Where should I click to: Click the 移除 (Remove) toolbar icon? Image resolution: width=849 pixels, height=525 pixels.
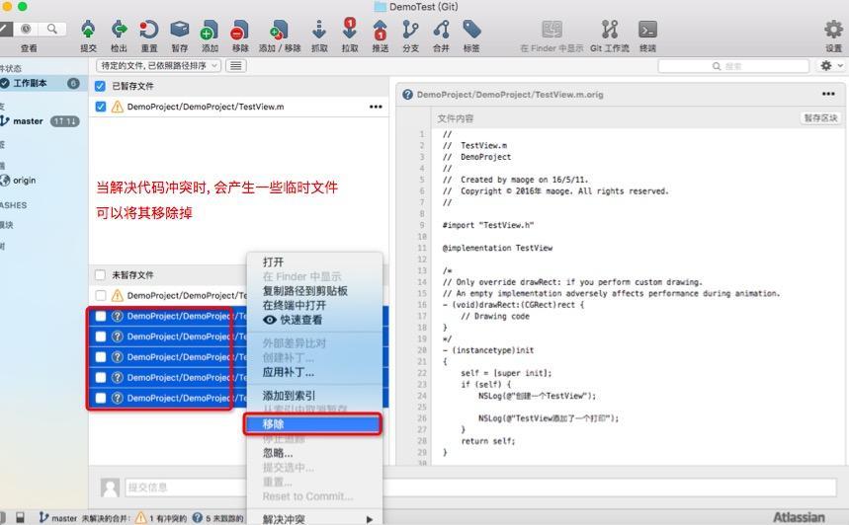(x=240, y=31)
